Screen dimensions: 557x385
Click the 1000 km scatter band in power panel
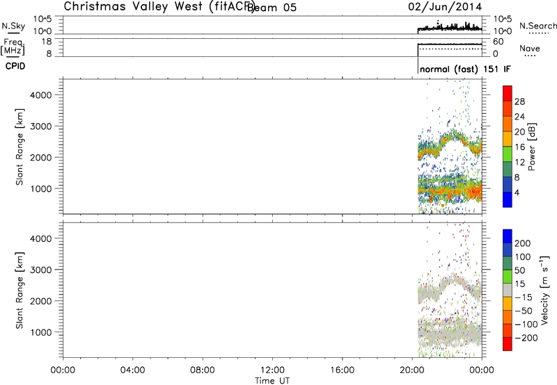click(449, 190)
